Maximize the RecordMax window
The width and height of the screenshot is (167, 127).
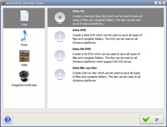click(160, 3)
